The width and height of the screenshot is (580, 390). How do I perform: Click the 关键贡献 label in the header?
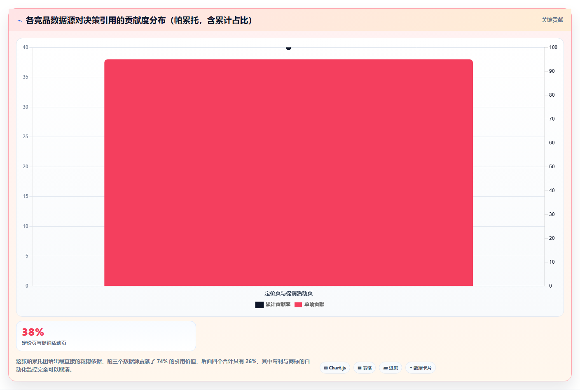[x=552, y=20]
